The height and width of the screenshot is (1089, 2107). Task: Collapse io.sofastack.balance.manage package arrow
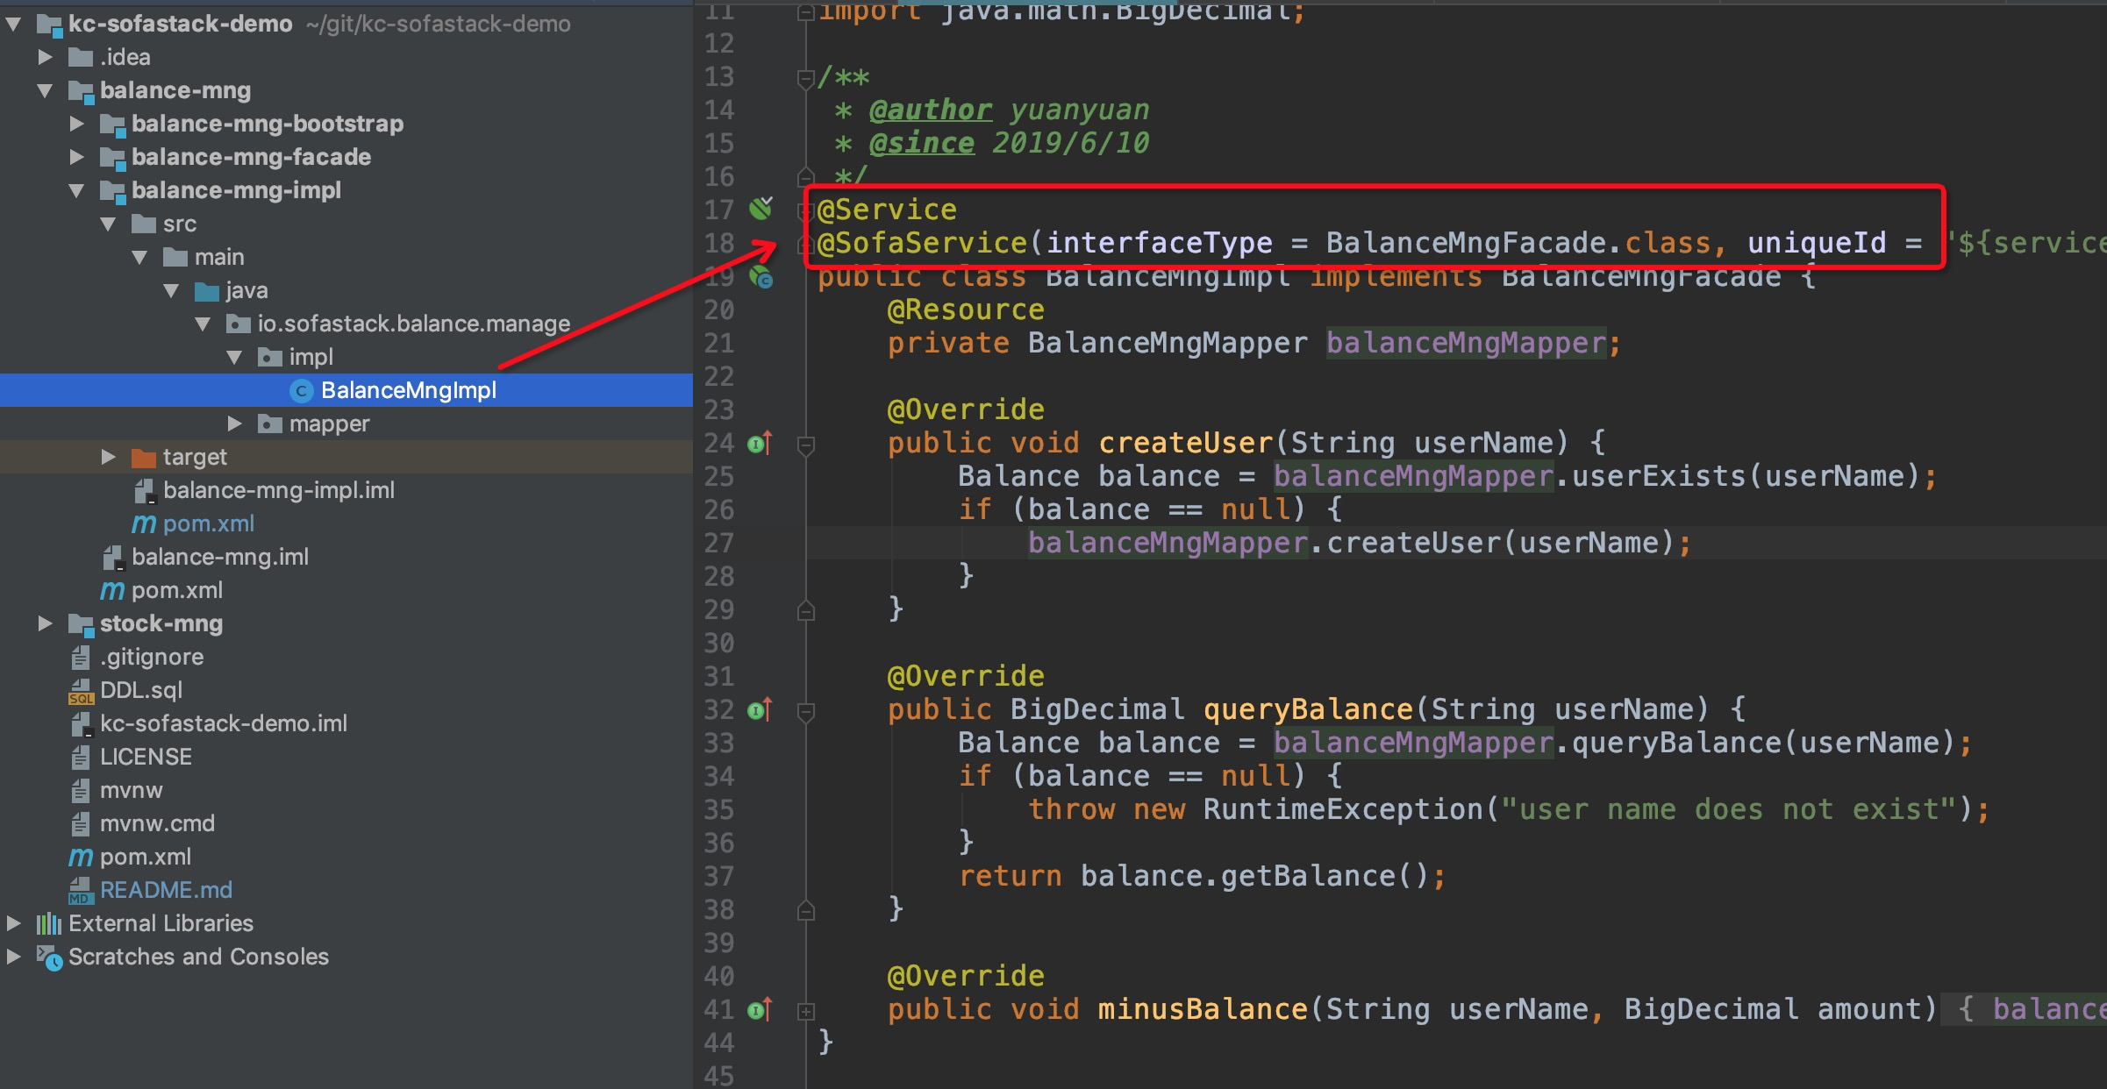pyautogui.click(x=203, y=324)
